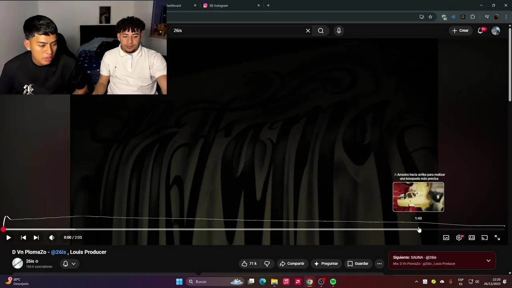Image resolution: width=512 pixels, height=288 pixels.
Task: Open the notification bell dropdown for 26is
Action: (69, 264)
